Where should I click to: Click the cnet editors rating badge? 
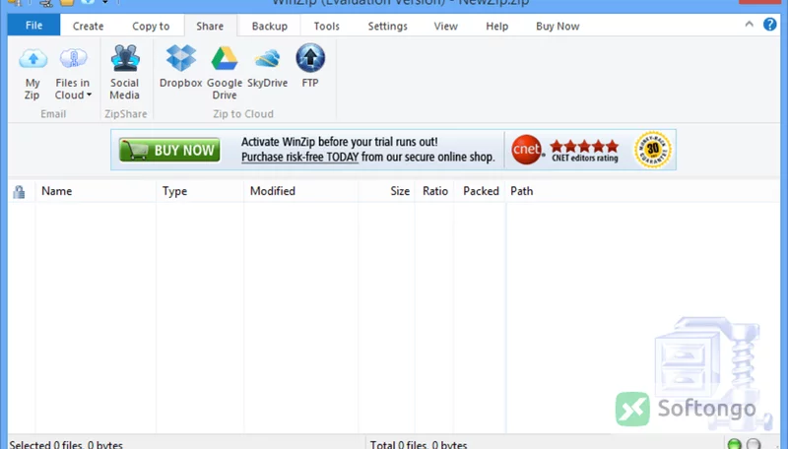point(564,150)
